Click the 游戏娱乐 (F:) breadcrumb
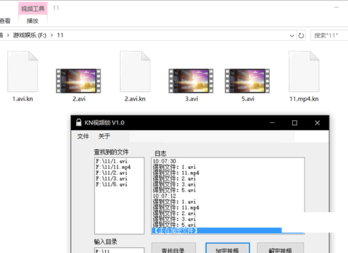 [x=30, y=35]
